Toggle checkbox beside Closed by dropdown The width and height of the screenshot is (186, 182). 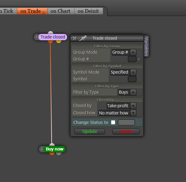pos(139,106)
